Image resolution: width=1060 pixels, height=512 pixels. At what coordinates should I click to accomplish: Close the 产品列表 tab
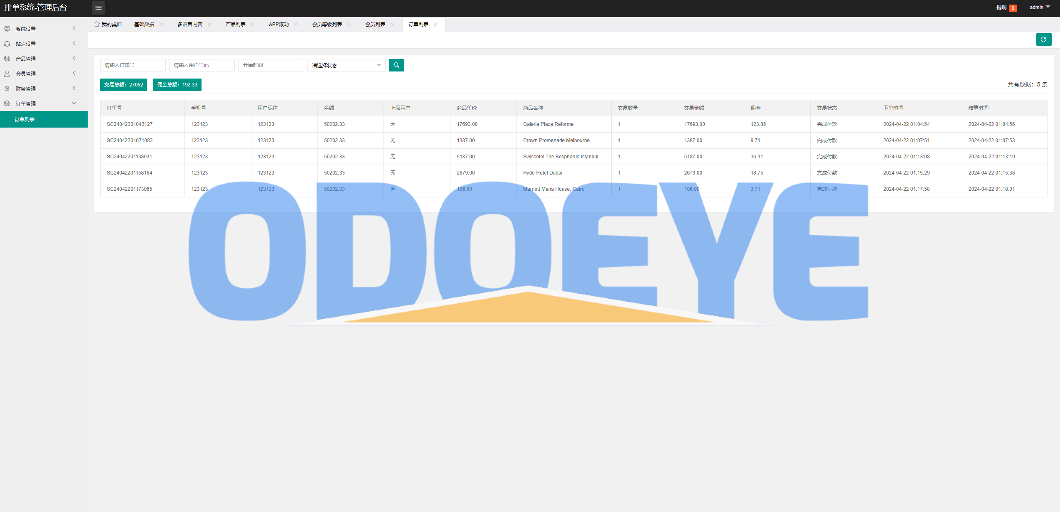[253, 24]
